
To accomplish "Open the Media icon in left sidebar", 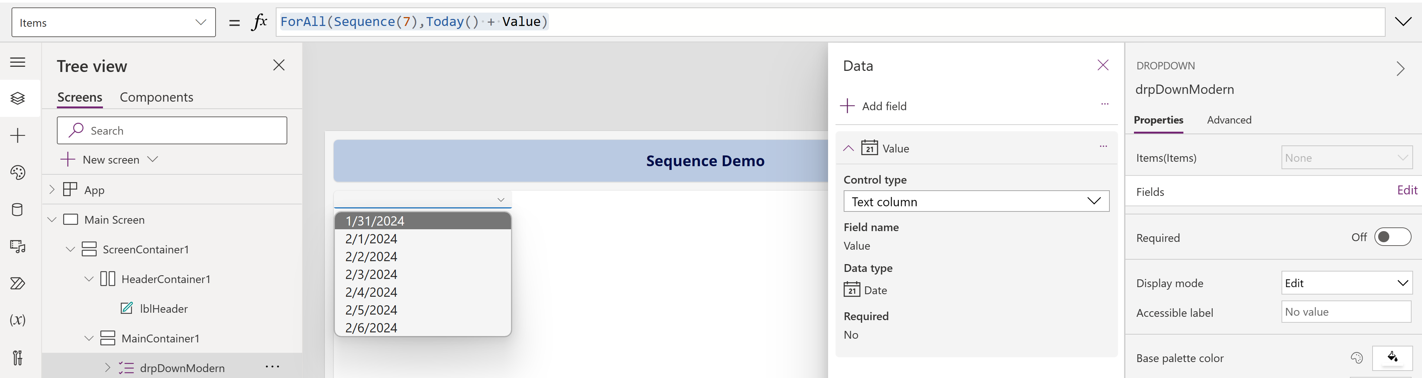I will tap(18, 246).
